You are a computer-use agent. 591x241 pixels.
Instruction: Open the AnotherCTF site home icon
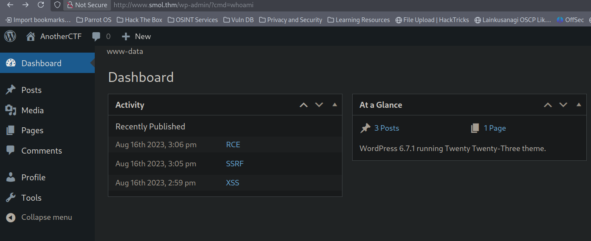[31, 36]
